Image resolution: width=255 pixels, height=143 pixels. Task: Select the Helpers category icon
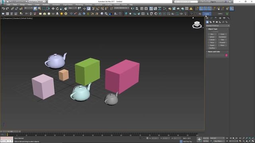(220, 22)
